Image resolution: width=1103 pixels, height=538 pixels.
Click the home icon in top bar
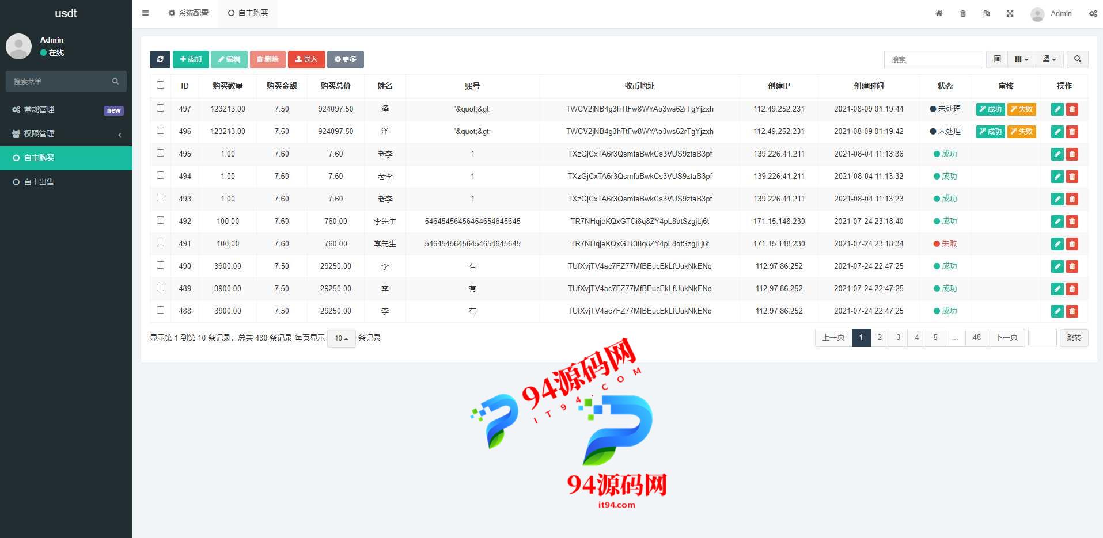pyautogui.click(x=939, y=13)
